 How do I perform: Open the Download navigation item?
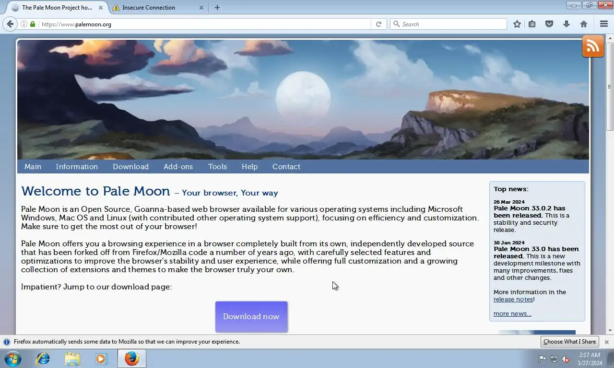coord(130,167)
